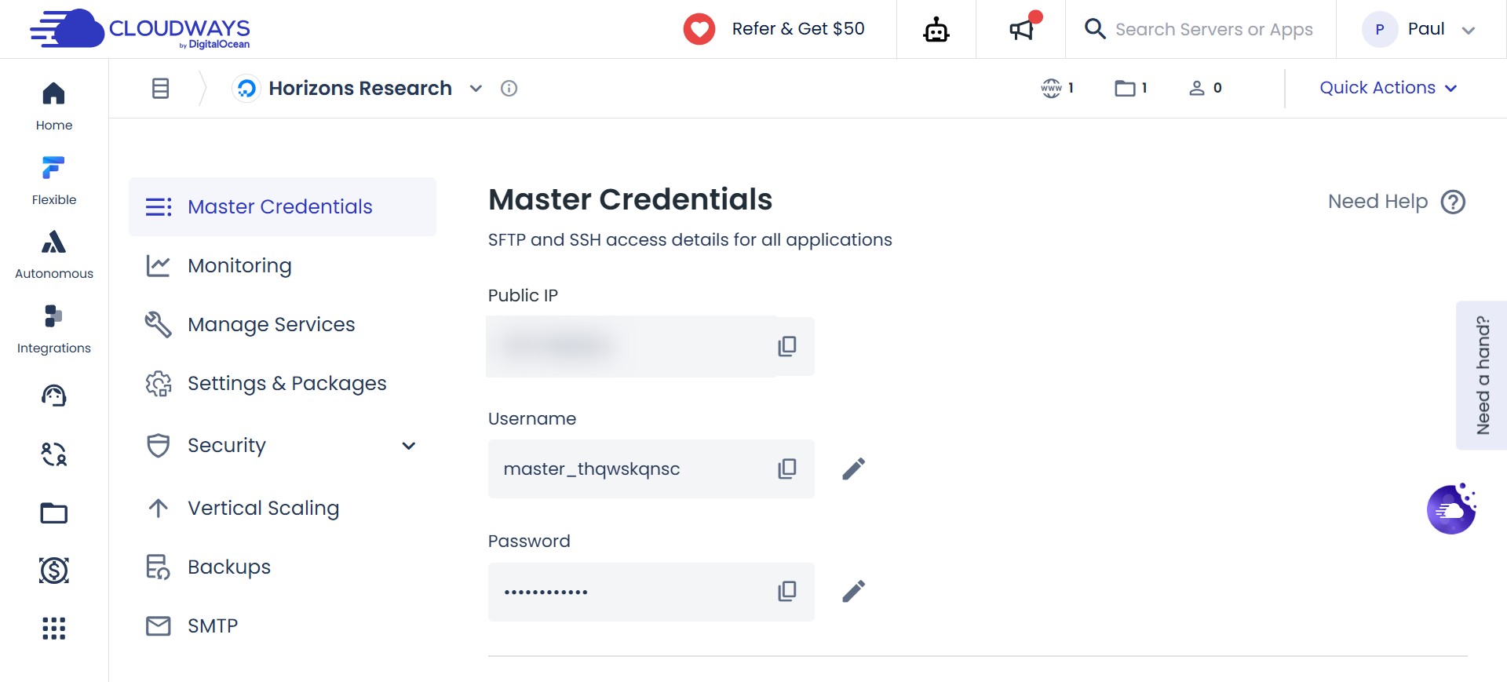Click the Cloudways logo
The width and height of the screenshot is (1507, 682).
tap(140, 29)
